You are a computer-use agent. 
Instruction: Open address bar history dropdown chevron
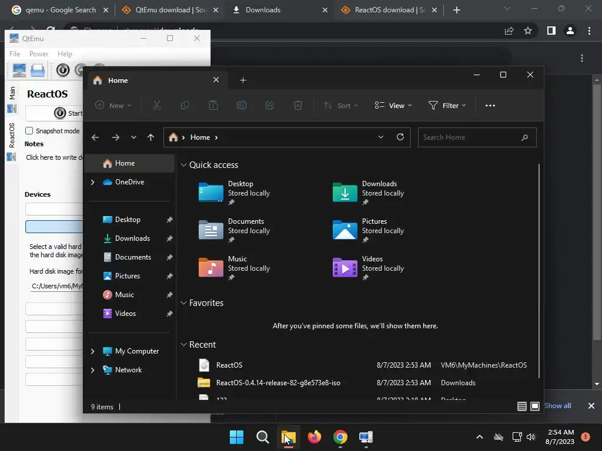point(381,137)
